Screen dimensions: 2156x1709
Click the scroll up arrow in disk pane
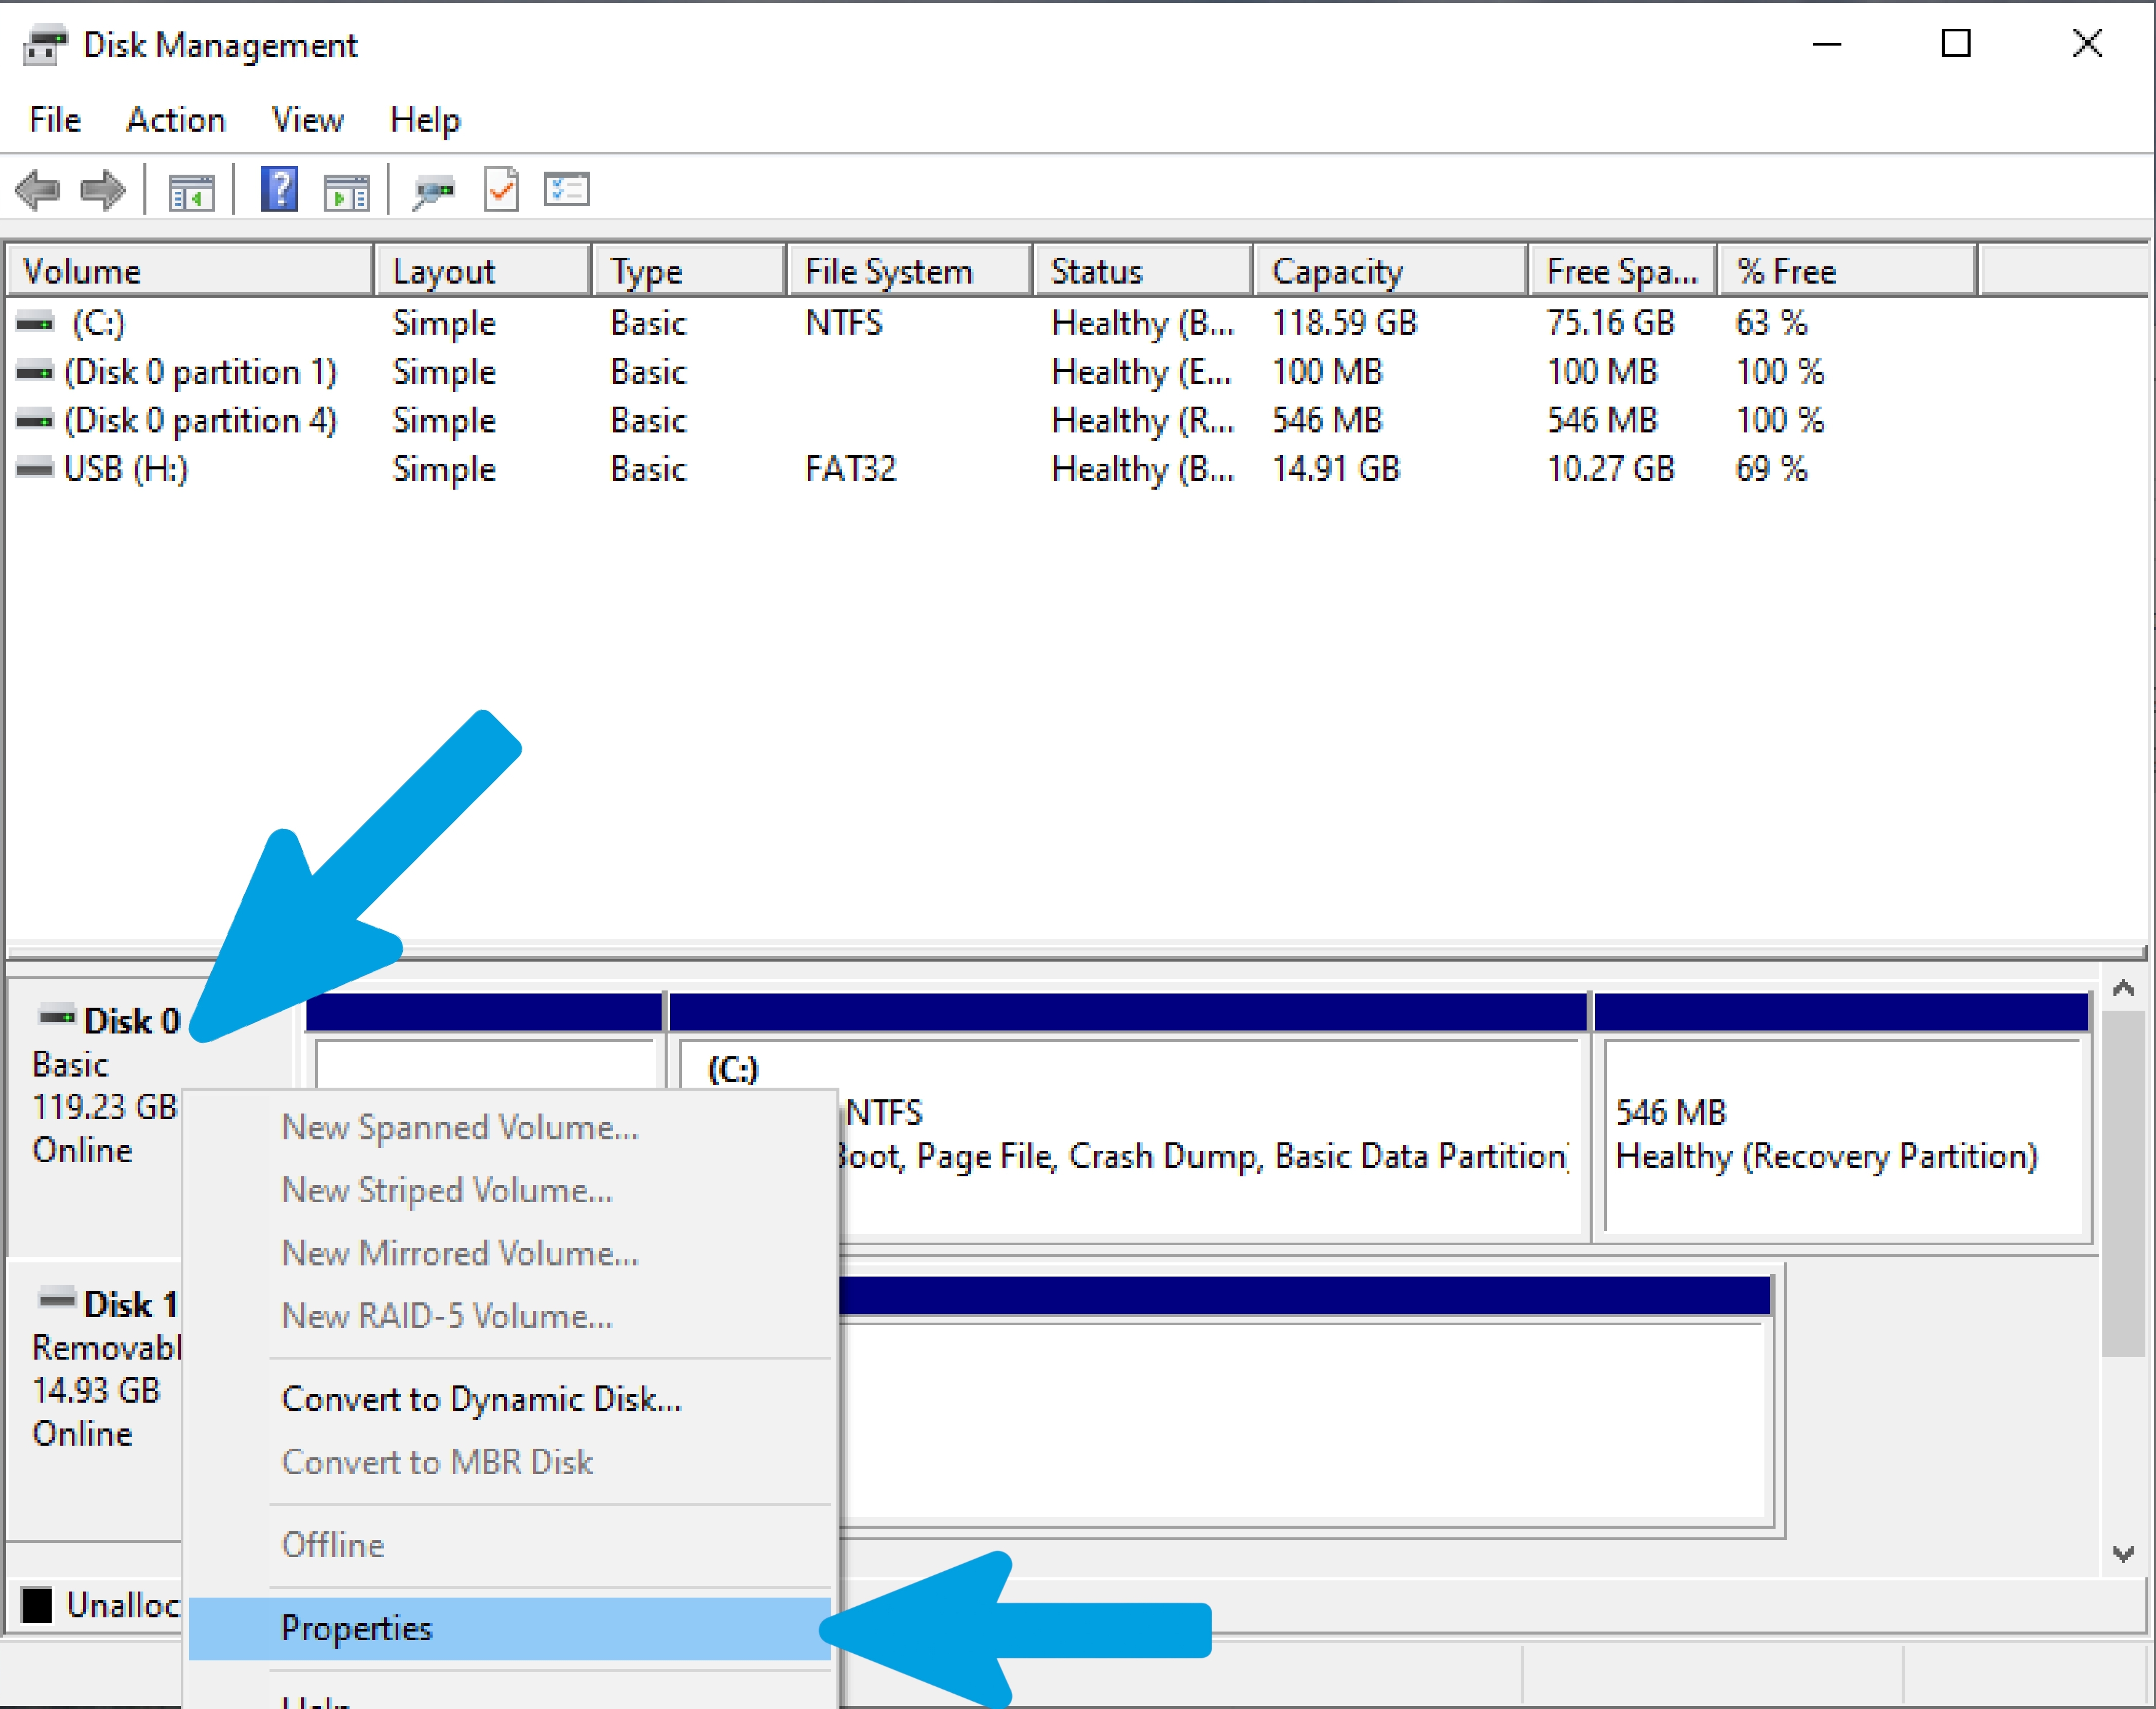click(x=2123, y=989)
